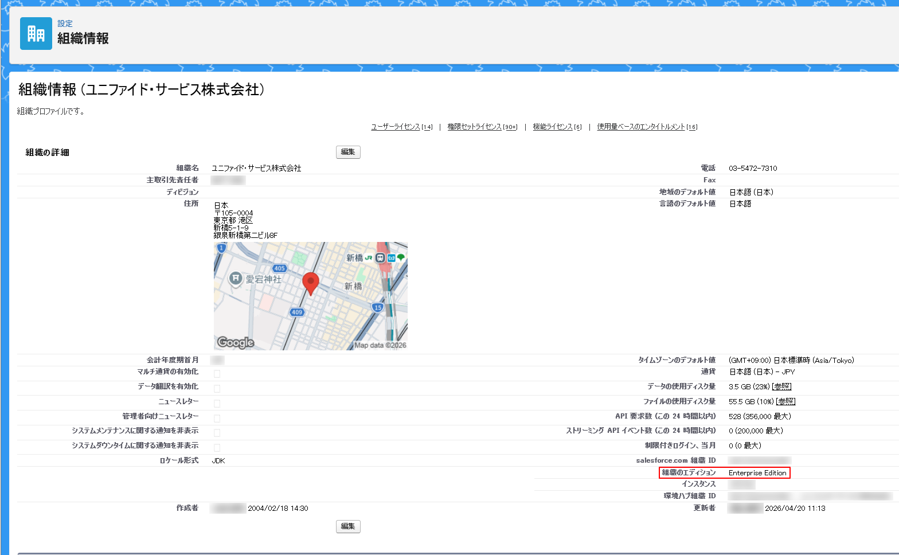
Task: Click the red location pin on map
Action: pyautogui.click(x=310, y=284)
